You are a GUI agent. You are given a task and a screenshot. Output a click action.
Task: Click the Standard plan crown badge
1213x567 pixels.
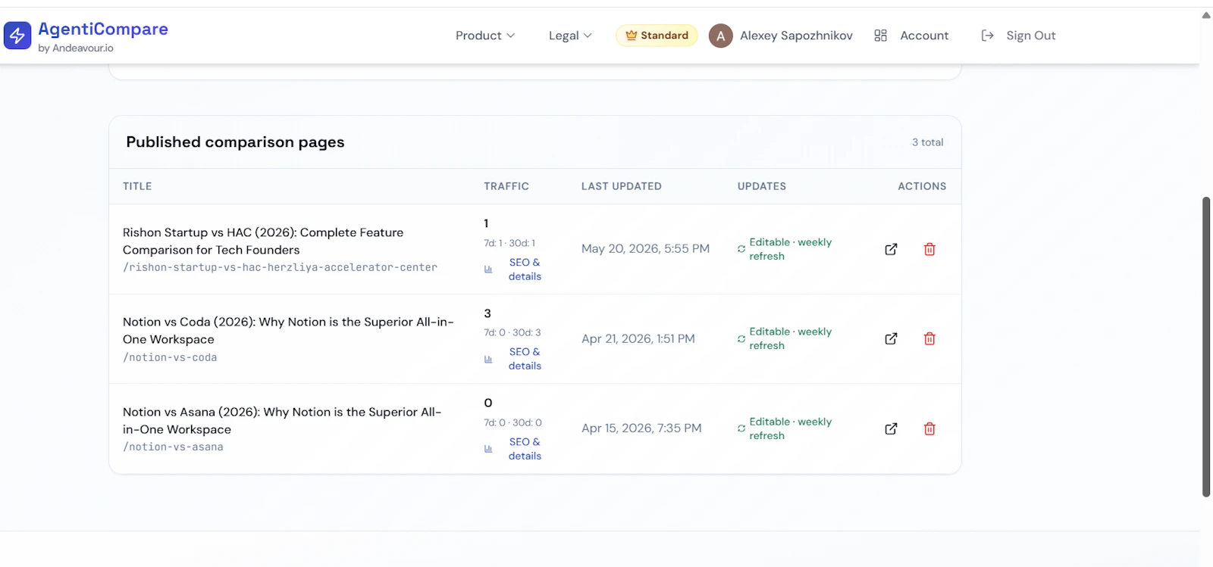click(x=657, y=36)
